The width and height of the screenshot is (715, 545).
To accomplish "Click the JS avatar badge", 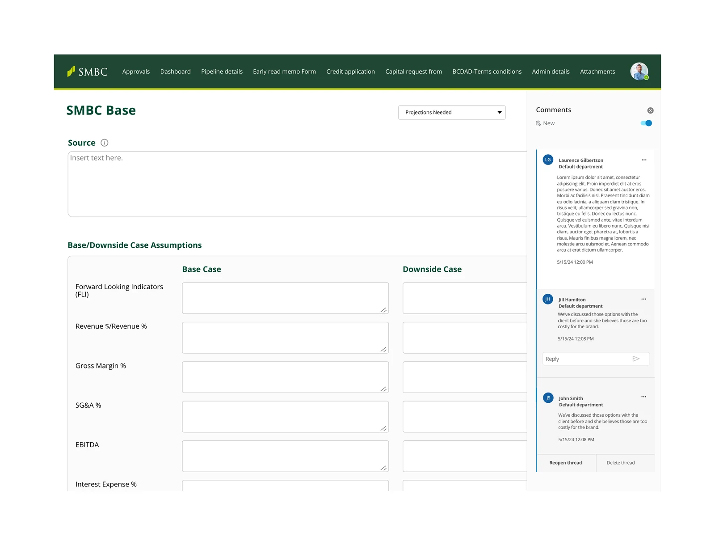I will coord(548,398).
